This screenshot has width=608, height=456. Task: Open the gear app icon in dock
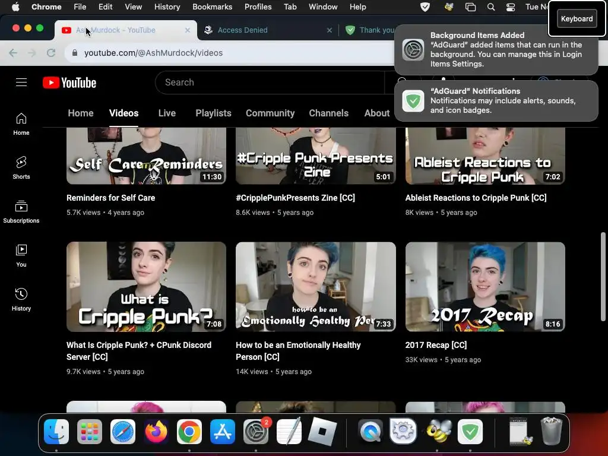pyautogui.click(x=403, y=432)
